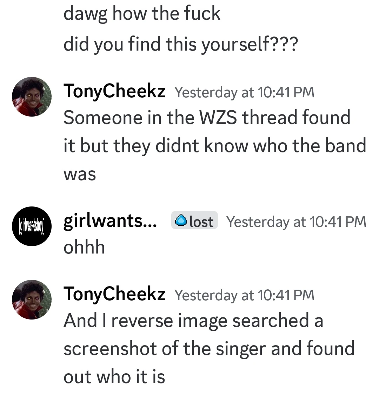
Task: Click the timestamp next to the lost tag
Action: pyautogui.click(x=296, y=222)
